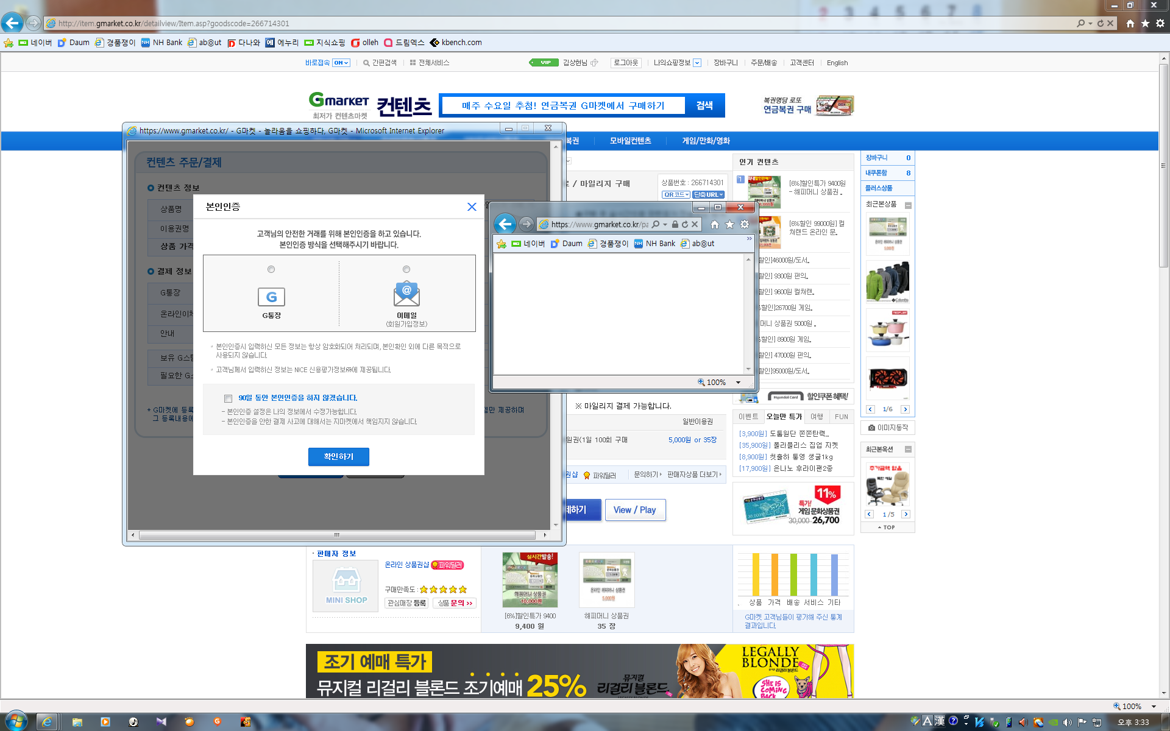Open the 해피머니 상품권 thumbnail

click(x=607, y=580)
